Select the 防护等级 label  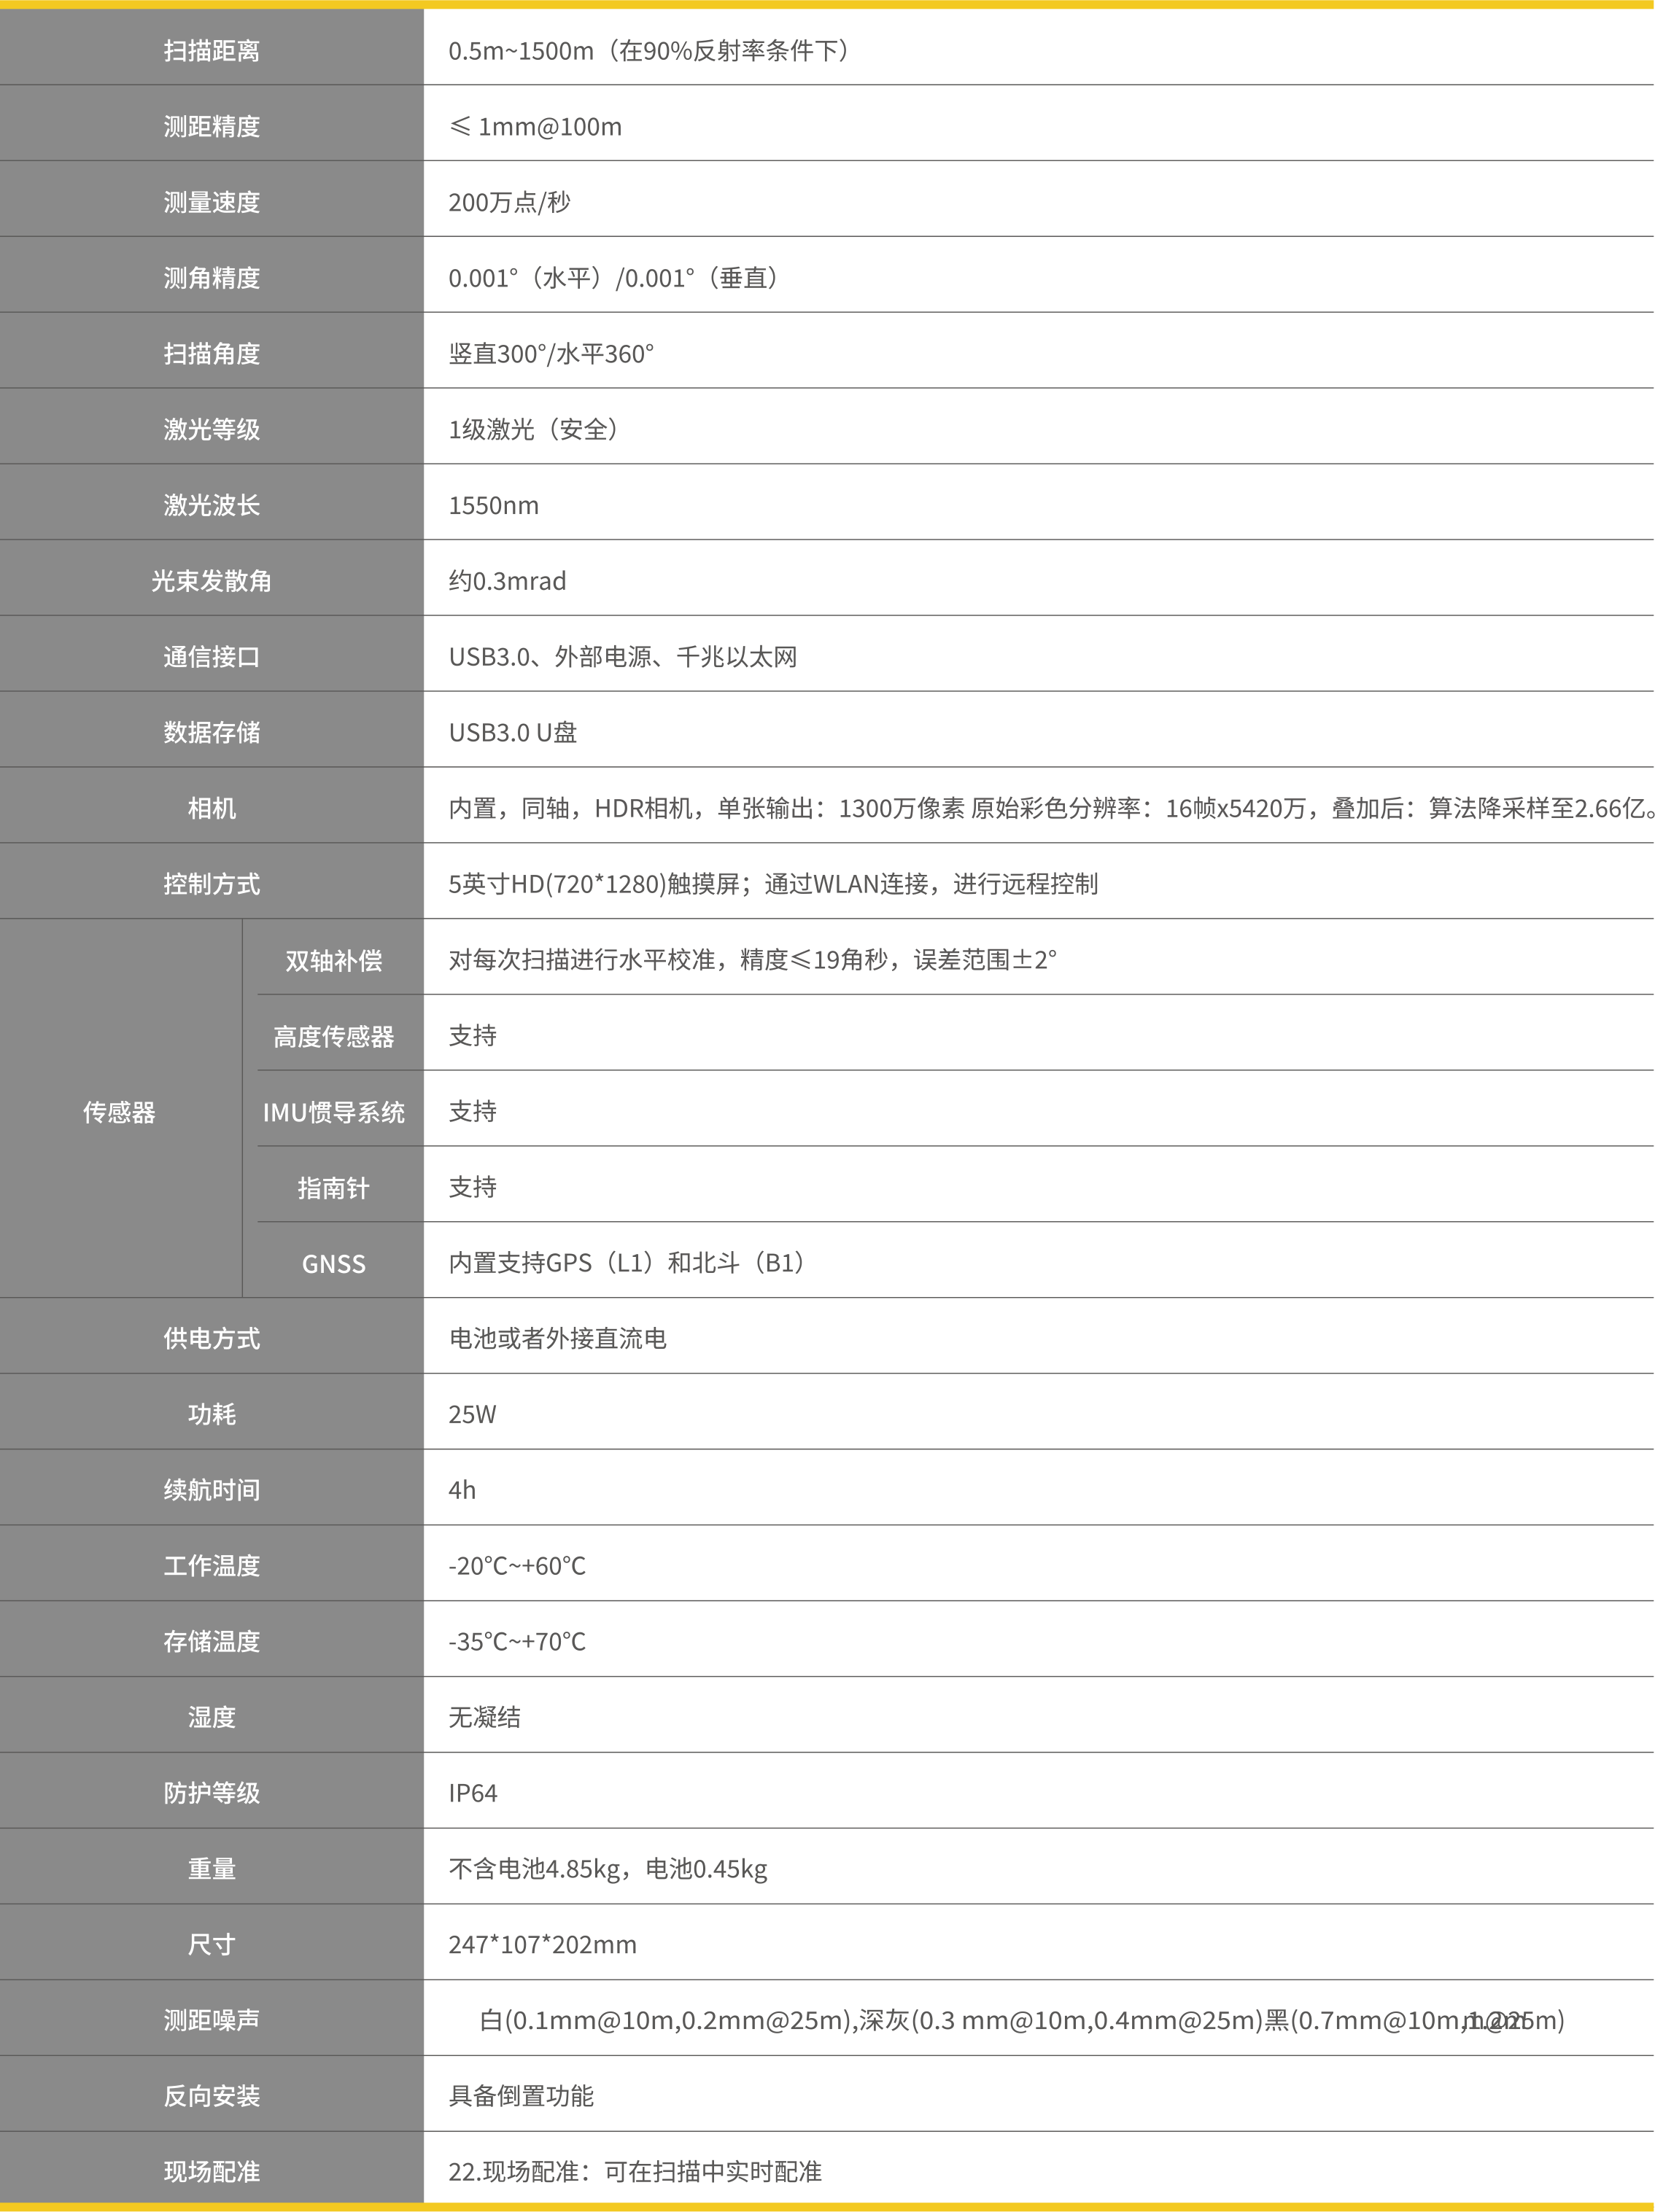(211, 1793)
